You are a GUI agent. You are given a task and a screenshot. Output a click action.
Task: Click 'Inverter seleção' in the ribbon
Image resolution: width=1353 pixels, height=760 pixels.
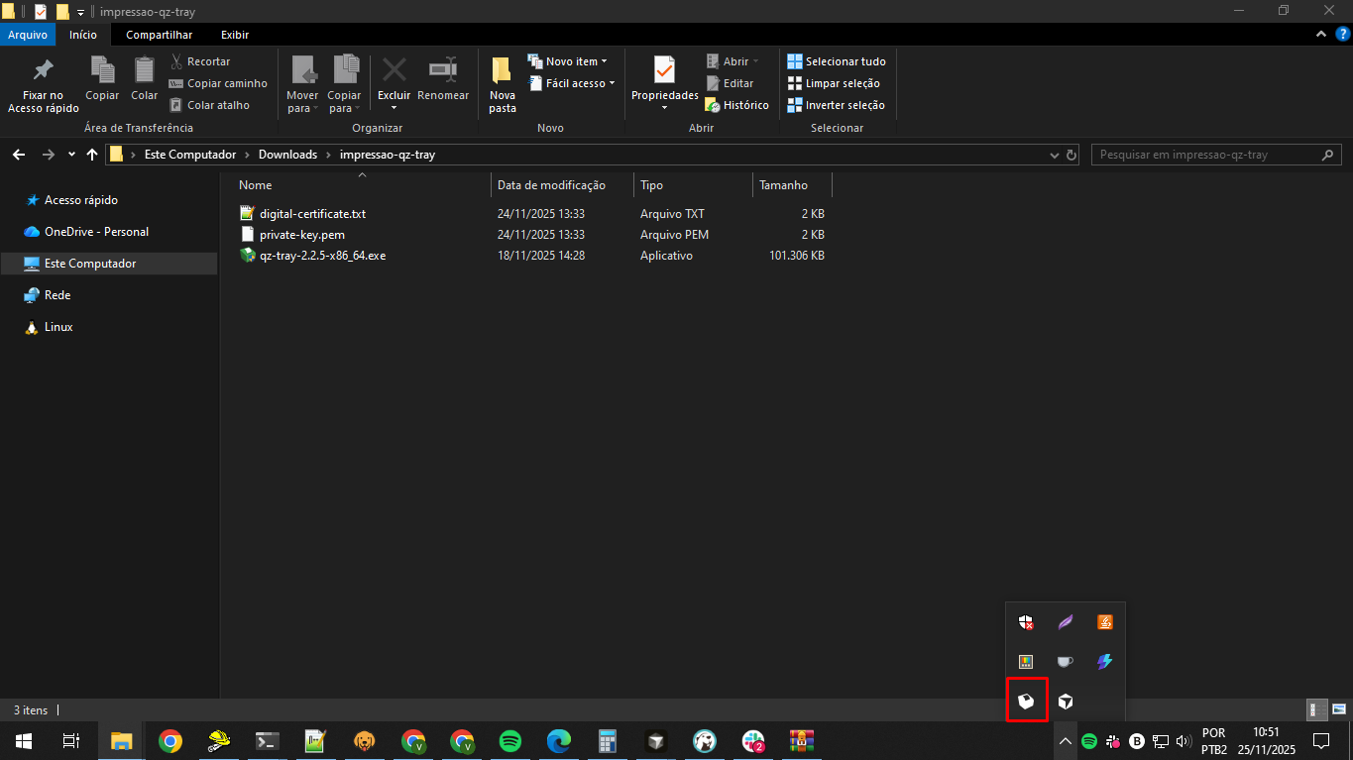pos(837,105)
